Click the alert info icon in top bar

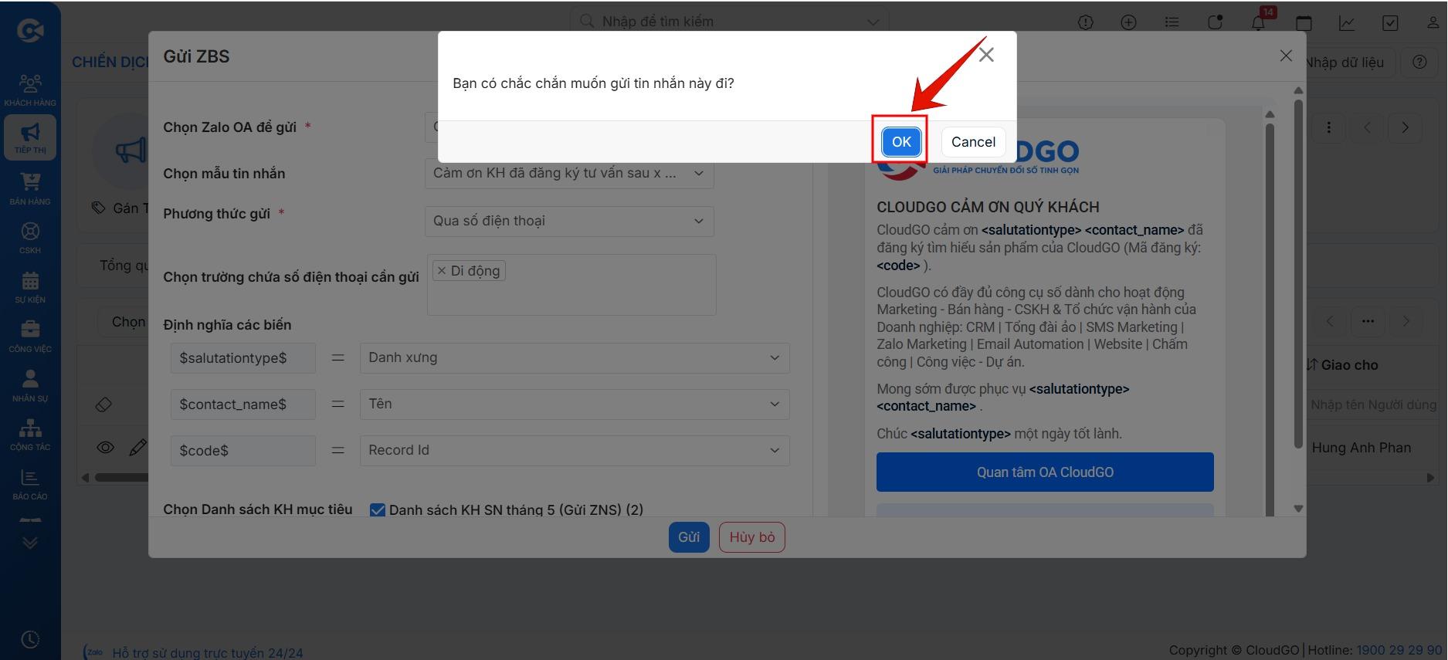coord(1086,22)
